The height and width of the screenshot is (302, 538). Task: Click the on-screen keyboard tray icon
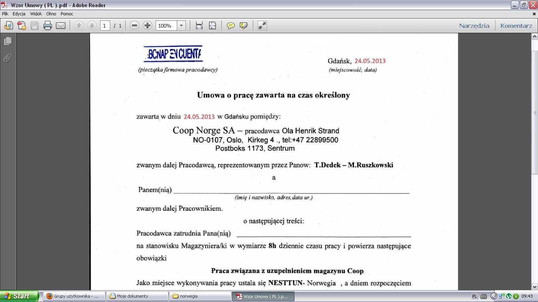coord(484,296)
